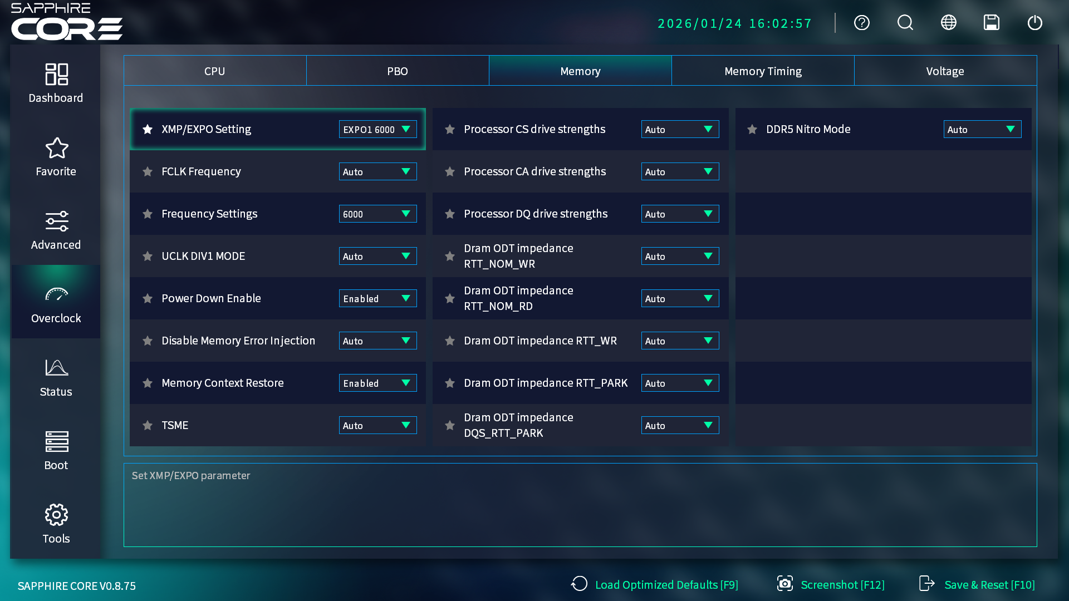The image size is (1069, 601).
Task: Open the XMP/EXPO Setting dropdown
Action: point(377,130)
